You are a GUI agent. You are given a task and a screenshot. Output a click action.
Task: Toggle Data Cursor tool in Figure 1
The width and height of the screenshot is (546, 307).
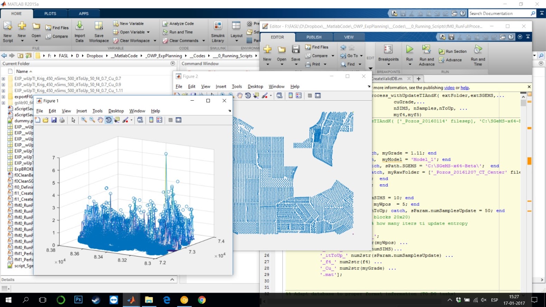117,120
